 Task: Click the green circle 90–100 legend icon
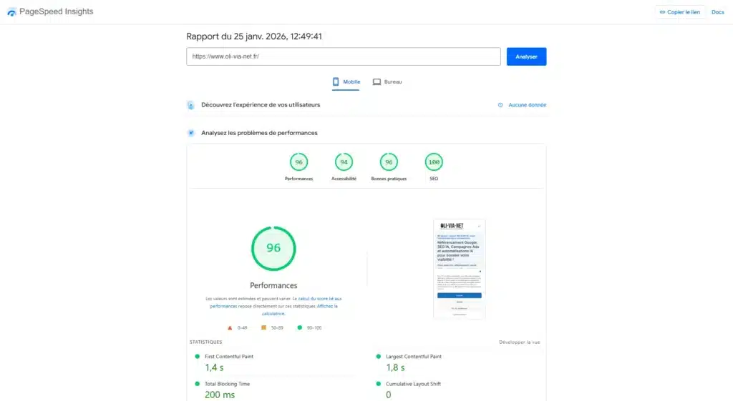(x=300, y=327)
